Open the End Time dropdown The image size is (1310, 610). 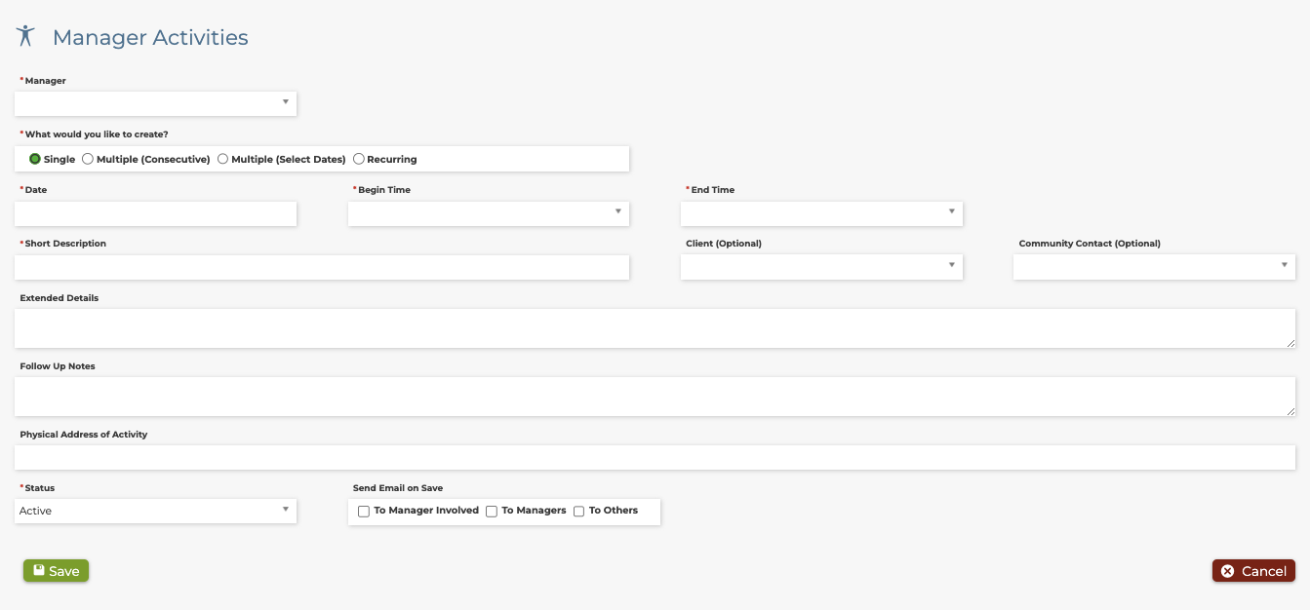[x=821, y=213]
